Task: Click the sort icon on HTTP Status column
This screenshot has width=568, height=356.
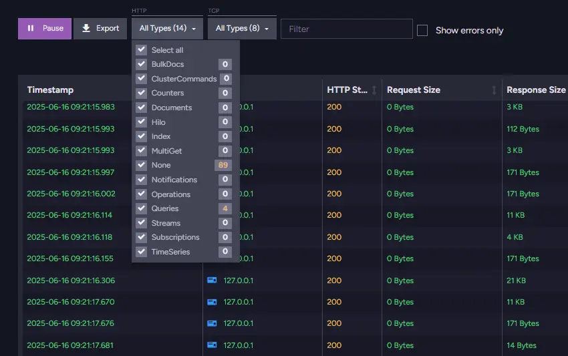Action: [x=374, y=90]
